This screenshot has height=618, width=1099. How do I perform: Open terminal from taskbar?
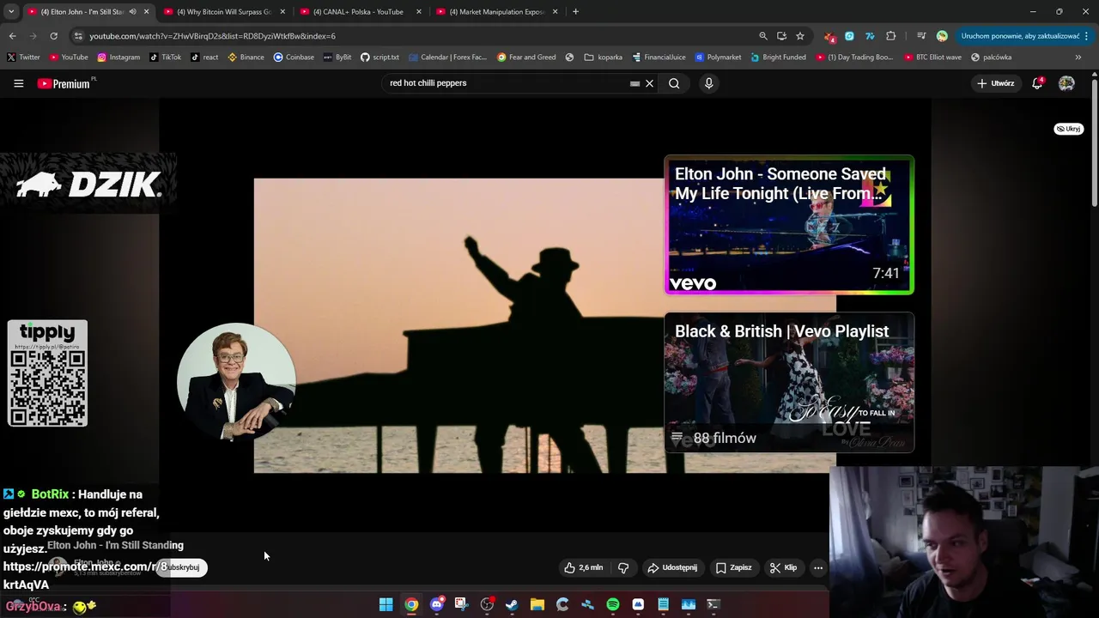click(x=713, y=604)
